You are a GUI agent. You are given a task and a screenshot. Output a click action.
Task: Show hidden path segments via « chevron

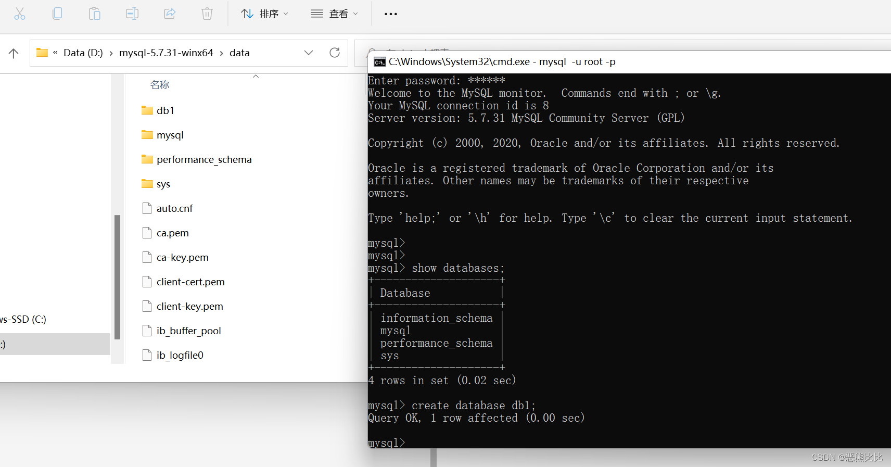[55, 53]
